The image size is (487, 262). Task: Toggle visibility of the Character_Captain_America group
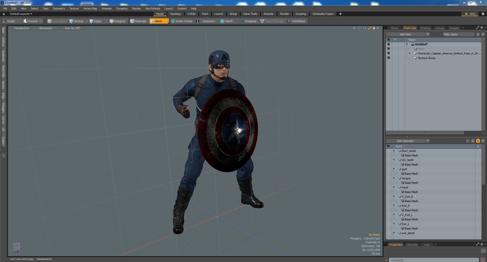[x=388, y=53]
